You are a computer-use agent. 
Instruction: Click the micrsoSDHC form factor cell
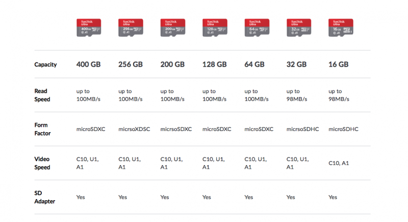coord(302,129)
